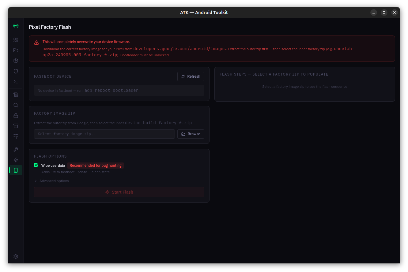Click 'FLASH STEPS — SELECT A FACTORY ZIP TO POPULATE' label

click(x=274, y=74)
